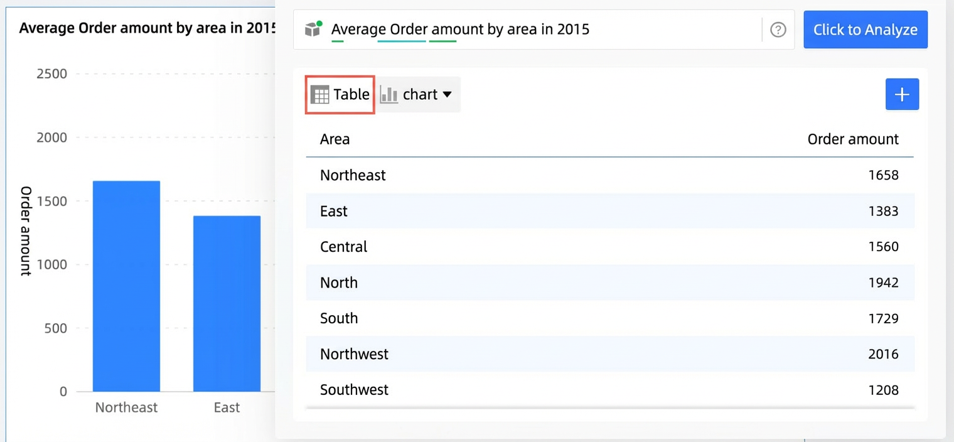Select the South table row

[610, 318]
